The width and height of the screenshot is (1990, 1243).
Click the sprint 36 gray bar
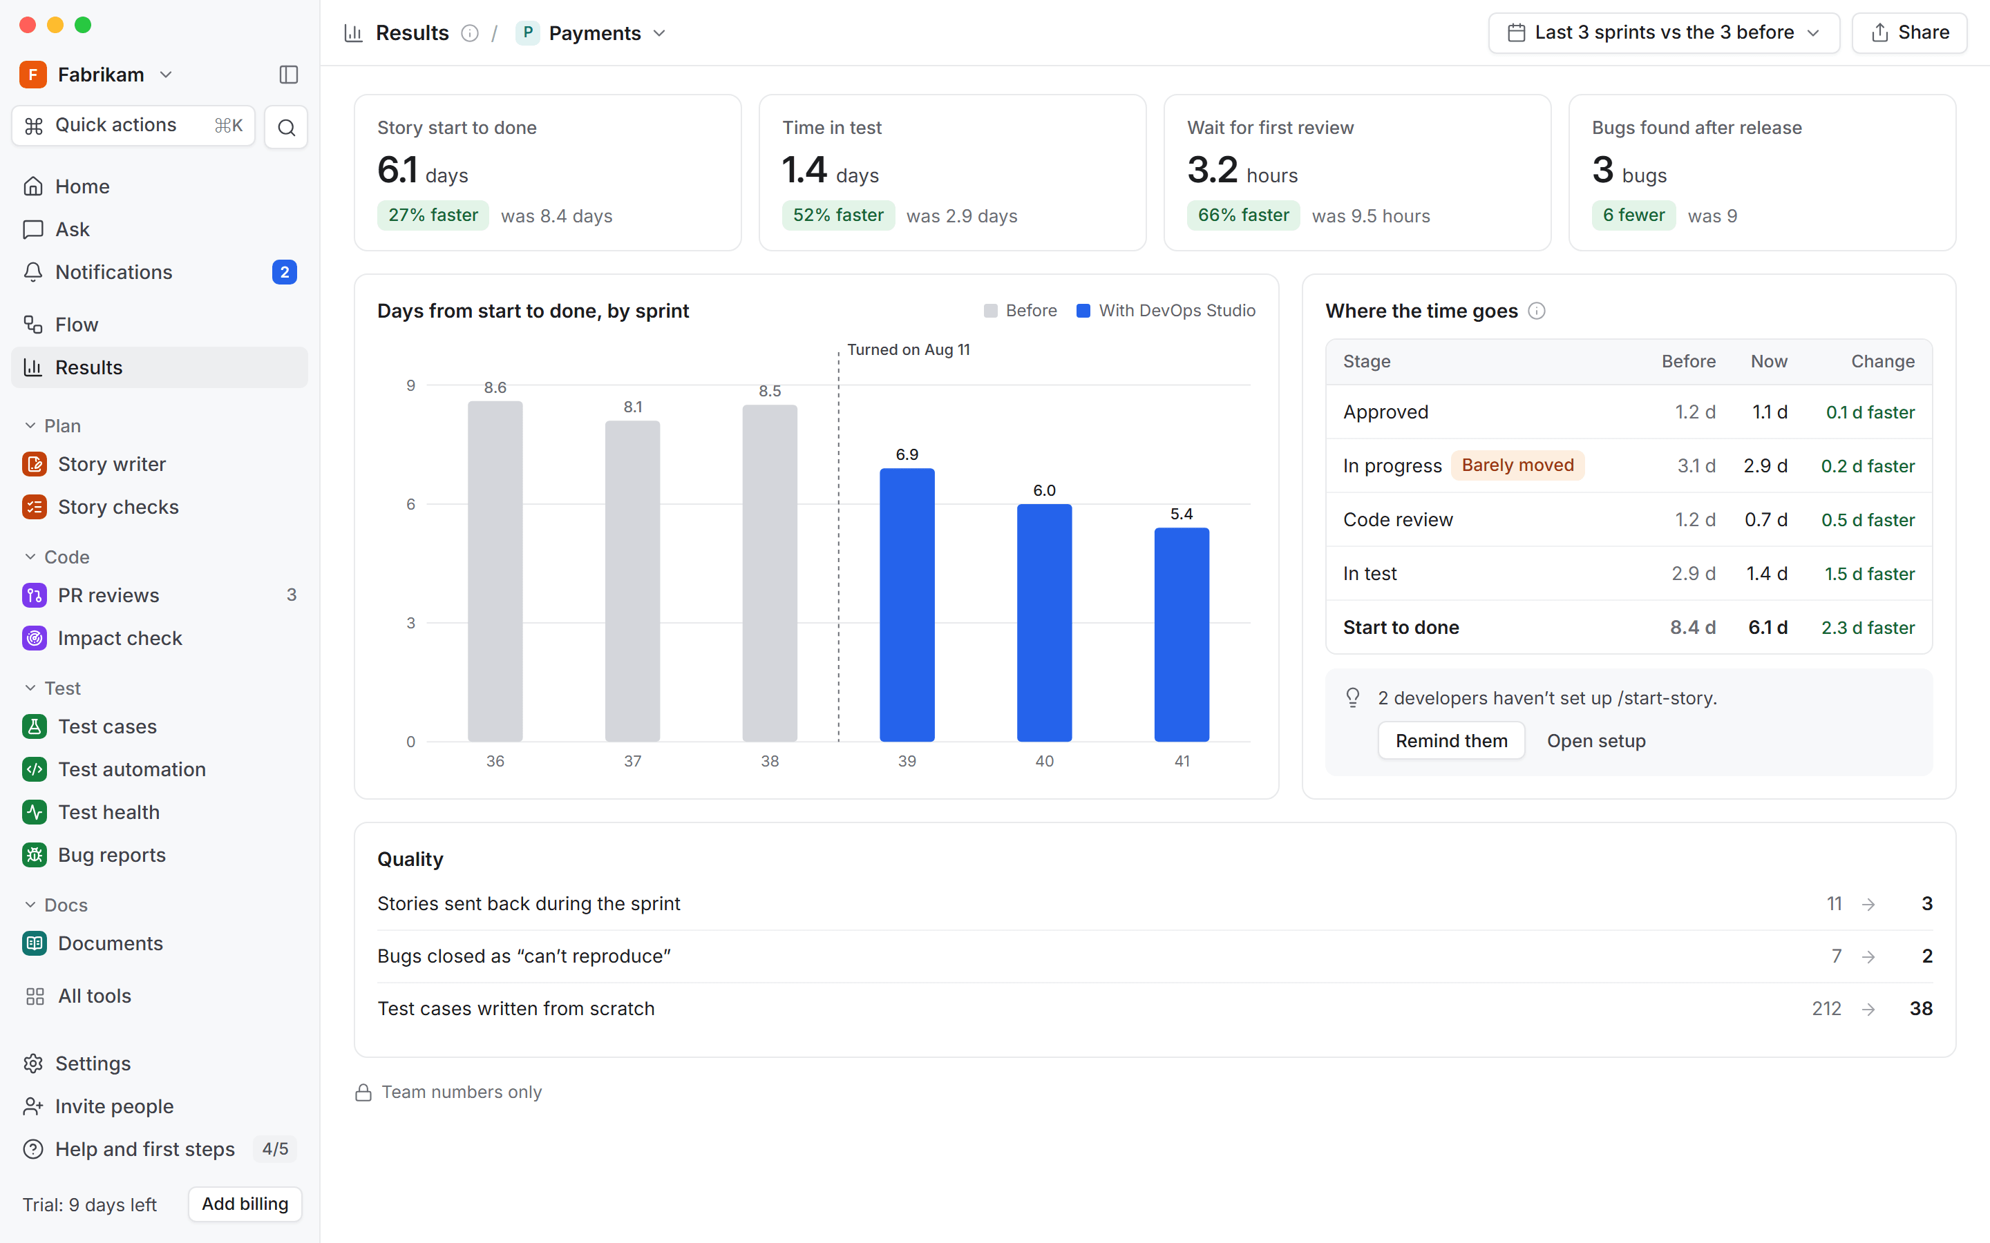[x=495, y=571]
